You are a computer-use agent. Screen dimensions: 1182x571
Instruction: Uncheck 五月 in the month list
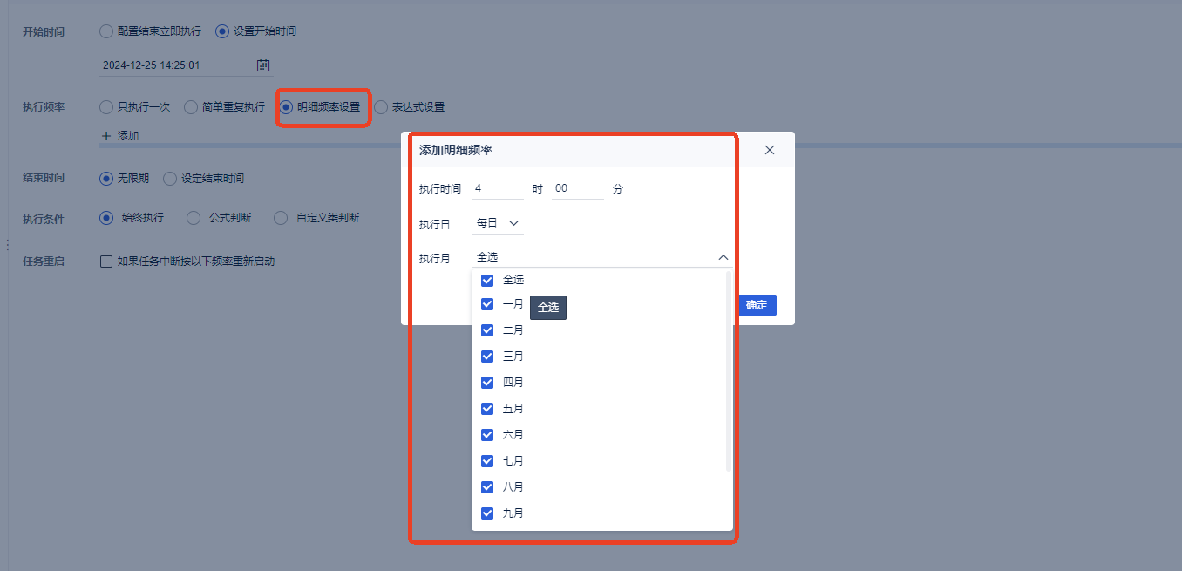[487, 409]
